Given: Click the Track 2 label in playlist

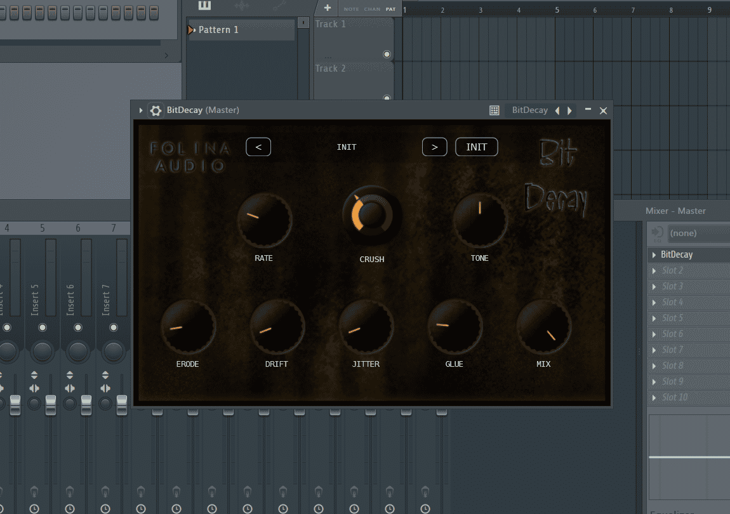Looking at the screenshot, I should [x=331, y=69].
